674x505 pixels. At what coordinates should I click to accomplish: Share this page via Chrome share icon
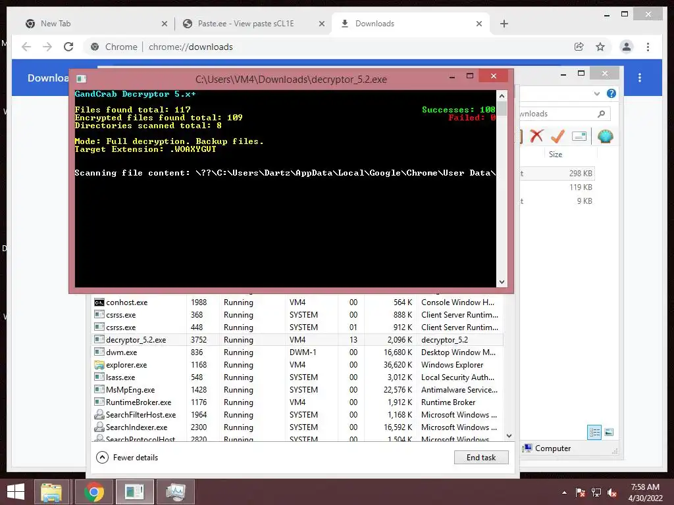(x=579, y=47)
